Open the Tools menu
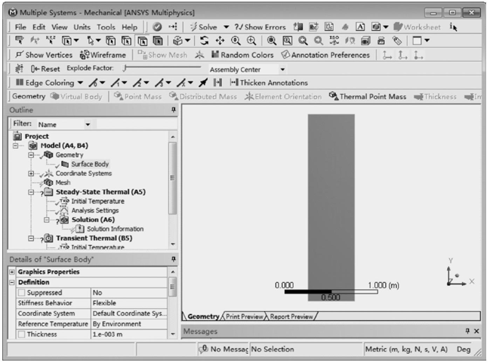490x364 pixels. 106,27
